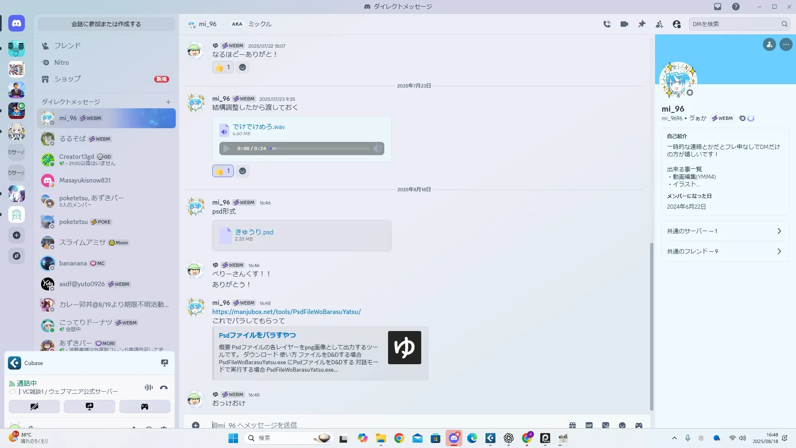The width and height of the screenshot is (796, 448).
Task: Expand 共通のフレンド mutual friends row
Action: tap(725, 251)
